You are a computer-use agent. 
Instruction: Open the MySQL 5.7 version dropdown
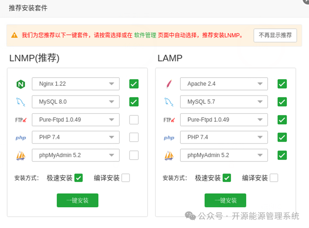click(224, 102)
